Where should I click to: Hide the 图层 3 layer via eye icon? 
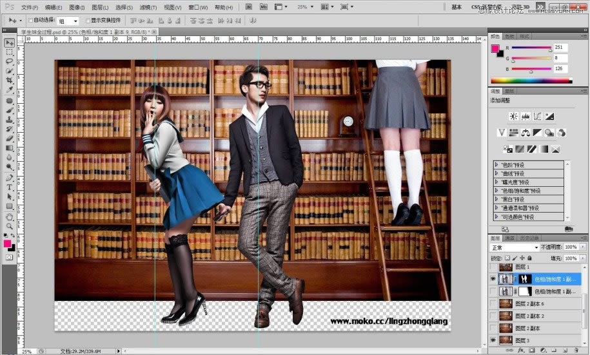(494, 340)
